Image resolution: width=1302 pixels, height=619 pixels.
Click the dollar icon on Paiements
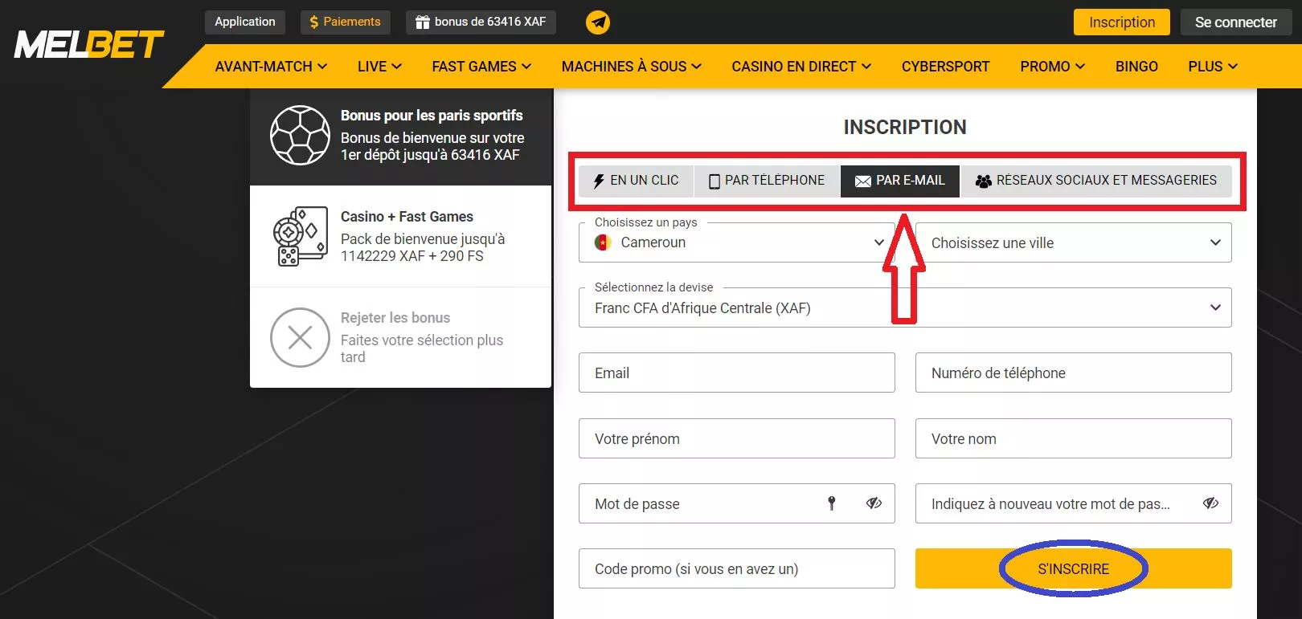[314, 22]
